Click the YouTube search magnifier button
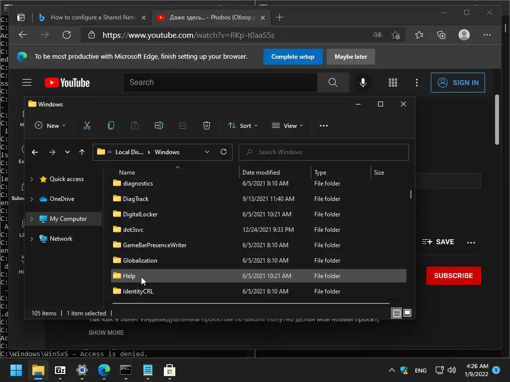Screen dimensions: 510x382 [x=333, y=83]
